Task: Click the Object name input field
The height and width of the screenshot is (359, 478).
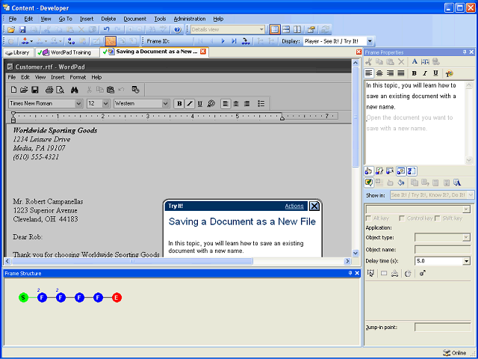Action: [x=442, y=249]
